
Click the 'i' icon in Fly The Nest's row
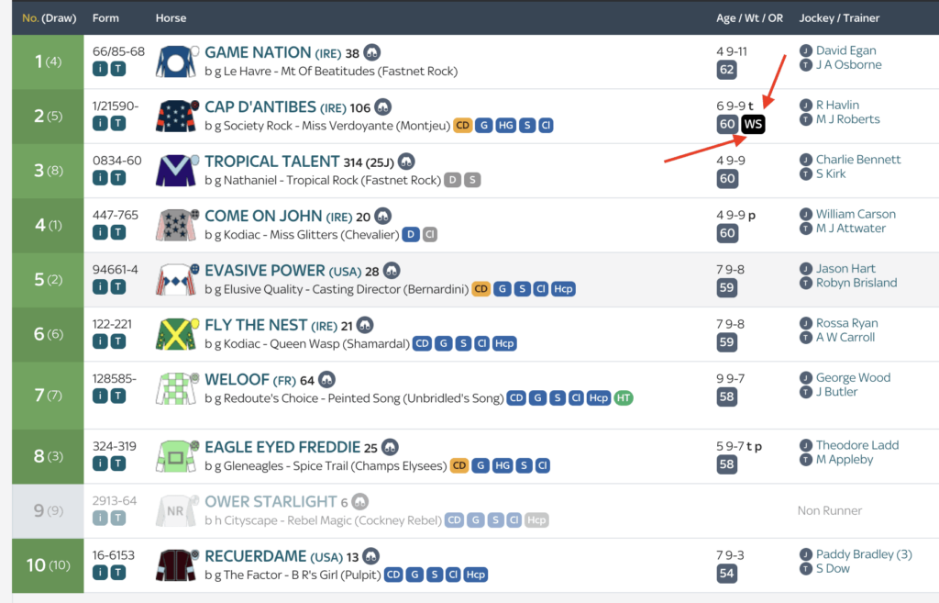100,341
